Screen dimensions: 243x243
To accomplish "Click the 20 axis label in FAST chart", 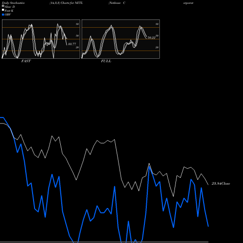I will click(x=77, y=47).
